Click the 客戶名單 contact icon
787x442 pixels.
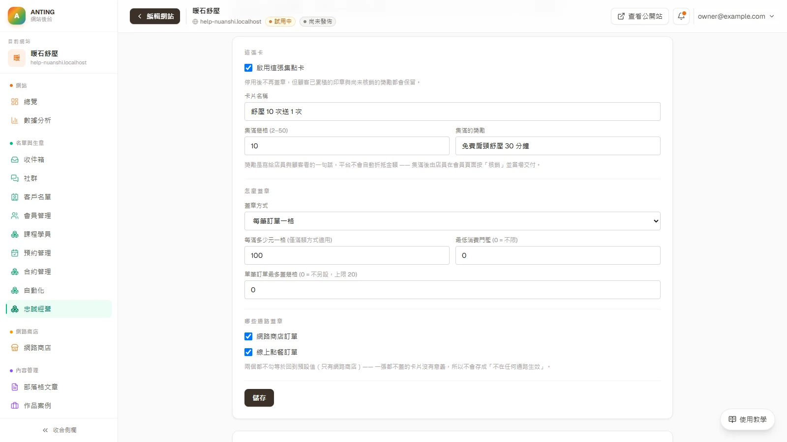(15, 197)
